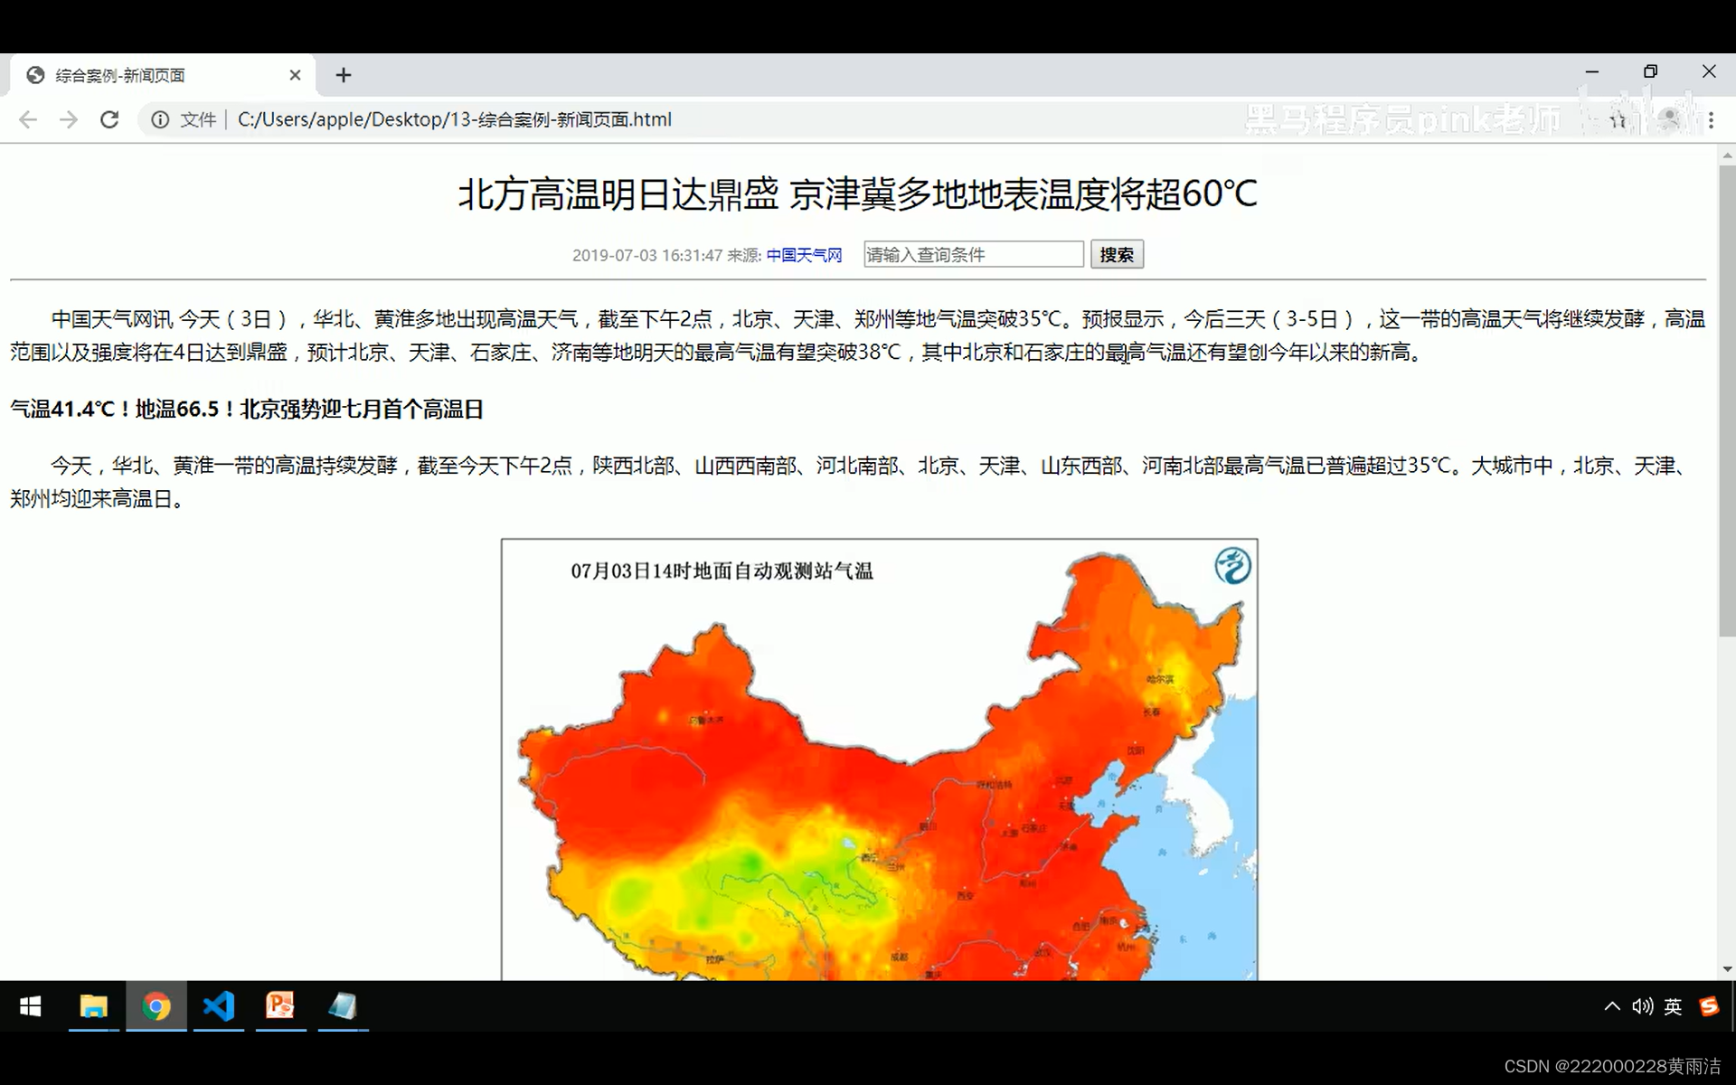
Task: Click the browser forward arrow
Action: point(69,119)
